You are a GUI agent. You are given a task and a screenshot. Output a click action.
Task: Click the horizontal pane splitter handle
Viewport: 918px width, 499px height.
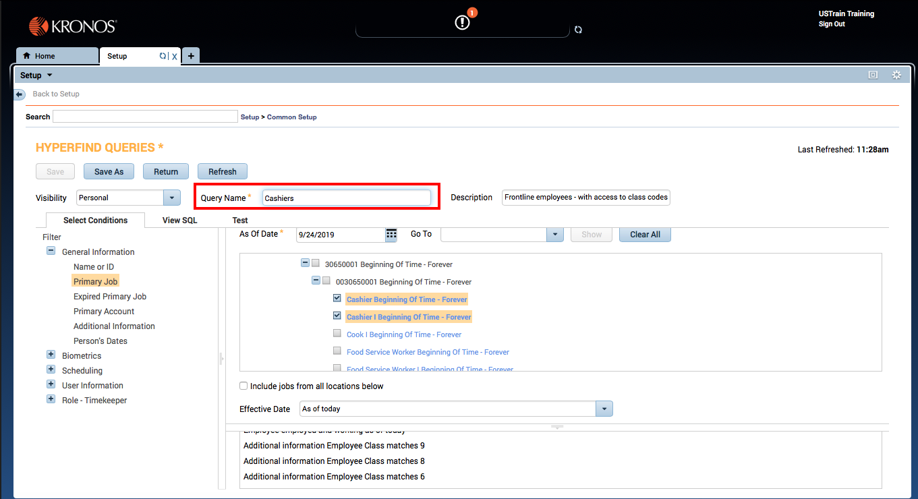pos(557,427)
